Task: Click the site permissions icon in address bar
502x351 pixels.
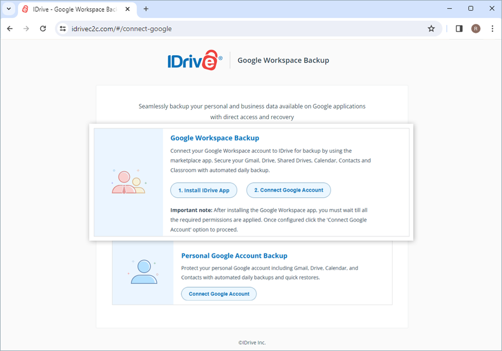Action: [63, 28]
